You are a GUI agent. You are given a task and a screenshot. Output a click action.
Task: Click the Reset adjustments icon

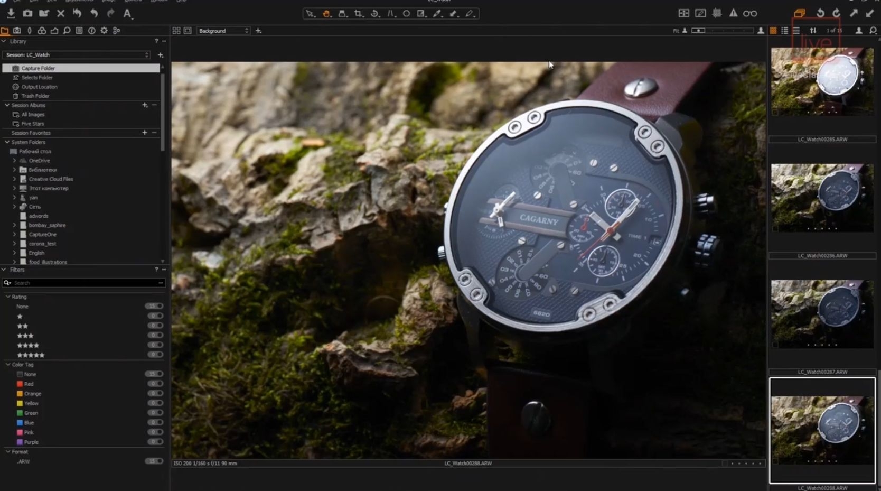click(77, 13)
